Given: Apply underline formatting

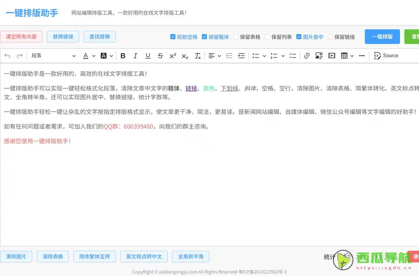Looking at the screenshot, I should 148,56.
